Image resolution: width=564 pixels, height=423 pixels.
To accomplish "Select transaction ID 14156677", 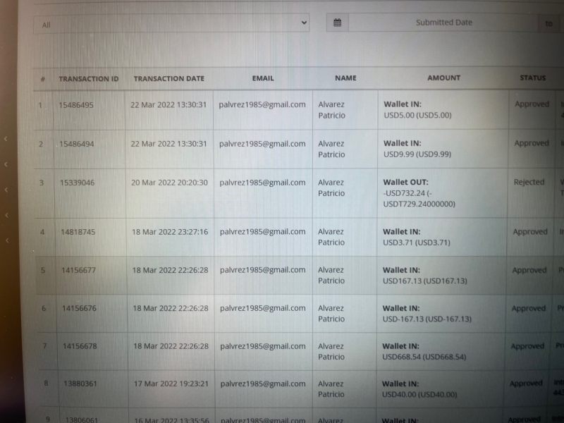I will click(79, 270).
